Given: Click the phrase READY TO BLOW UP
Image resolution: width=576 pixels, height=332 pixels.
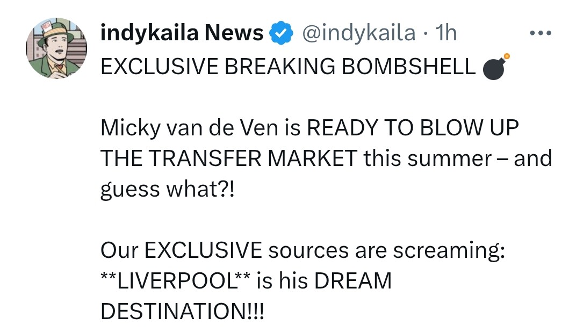Looking at the screenshot, I should point(413,128).
